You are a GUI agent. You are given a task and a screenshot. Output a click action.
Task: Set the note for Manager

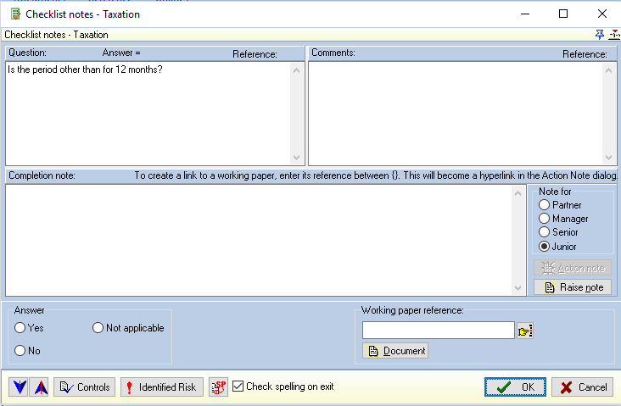point(544,218)
